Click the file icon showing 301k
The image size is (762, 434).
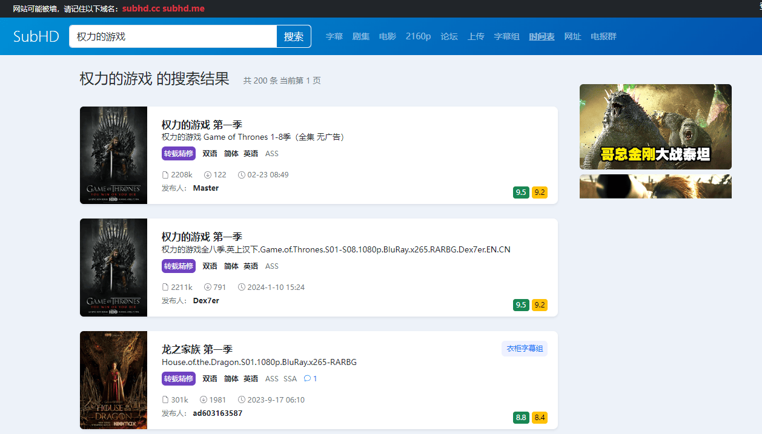pos(165,399)
